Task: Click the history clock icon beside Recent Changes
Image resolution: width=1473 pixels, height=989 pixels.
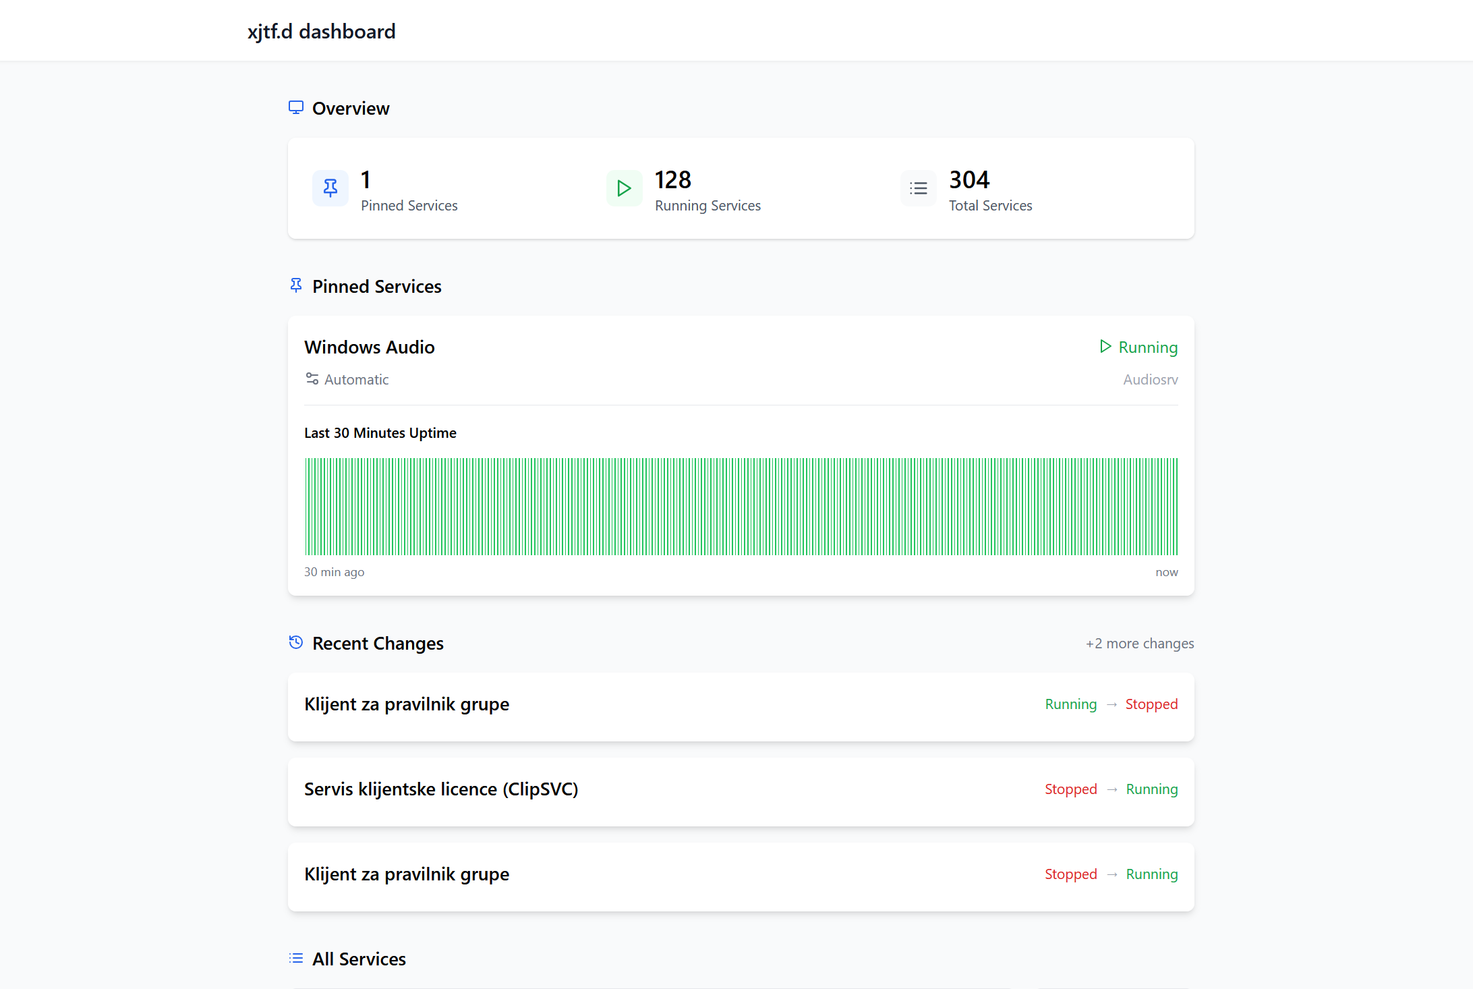Action: [296, 642]
